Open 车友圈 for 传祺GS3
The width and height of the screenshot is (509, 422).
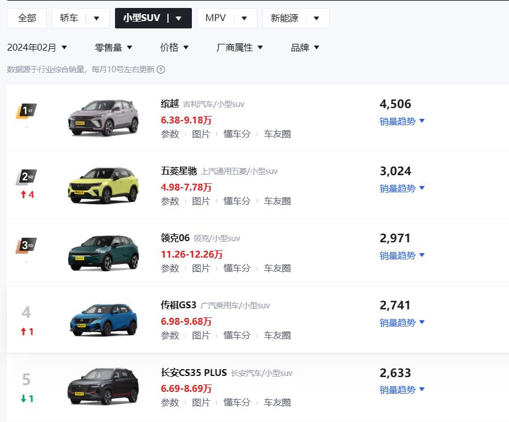point(277,336)
